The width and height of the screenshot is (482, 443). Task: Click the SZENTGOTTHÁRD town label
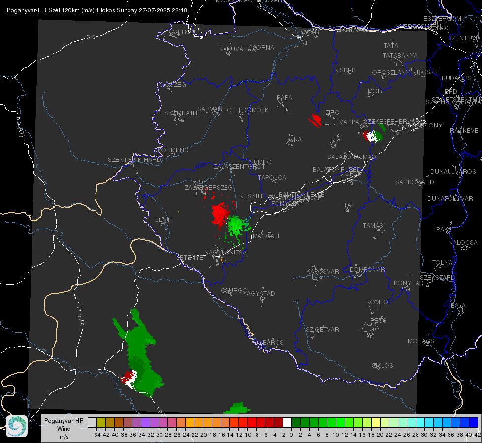point(134,160)
